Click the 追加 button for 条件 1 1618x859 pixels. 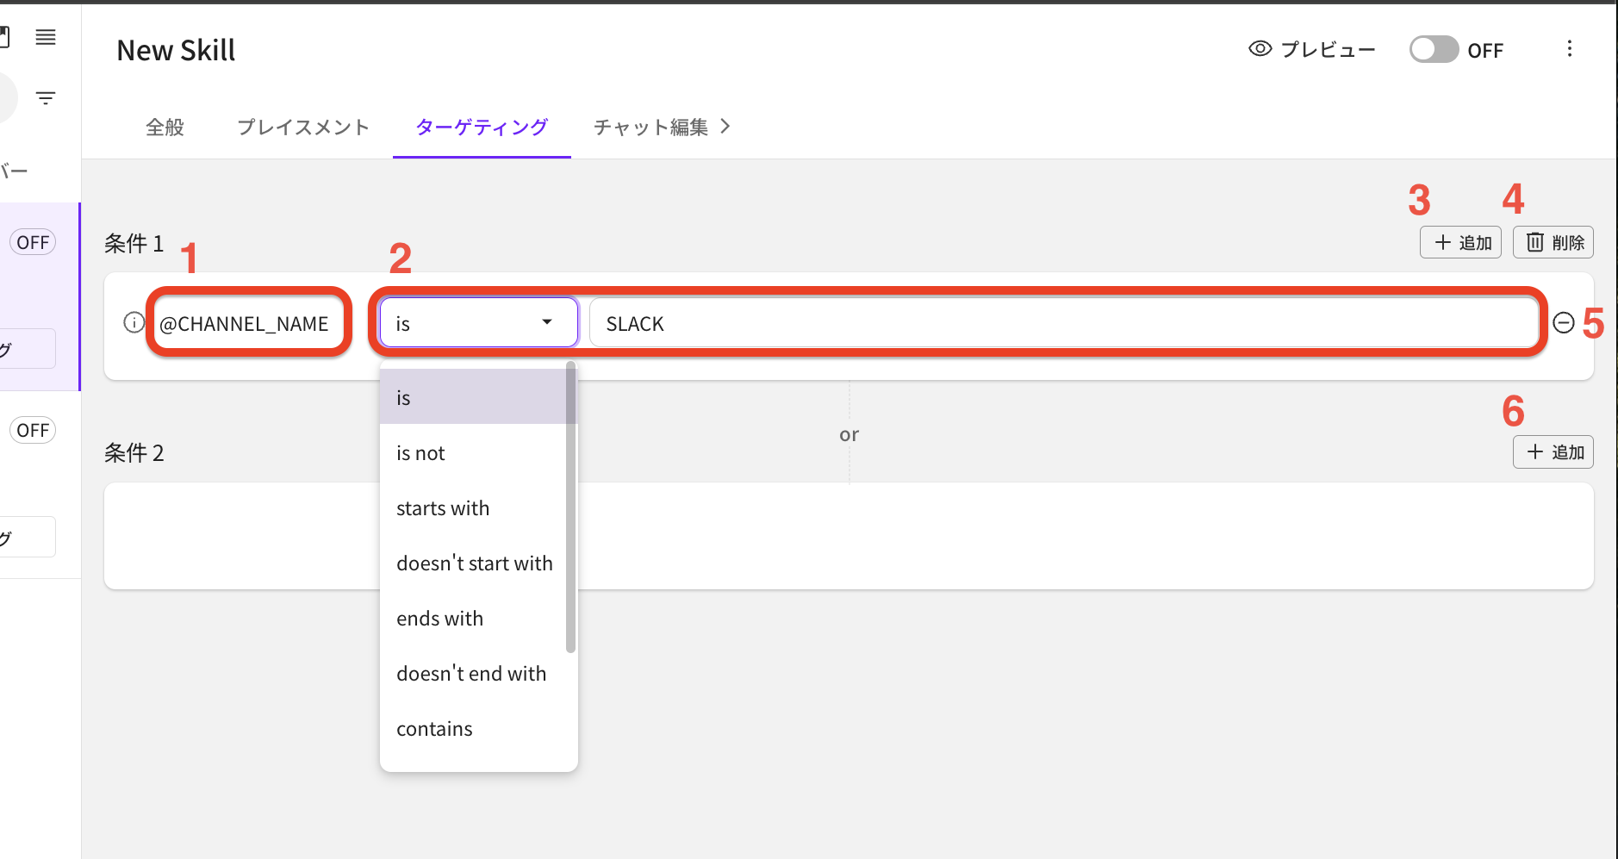click(1460, 243)
